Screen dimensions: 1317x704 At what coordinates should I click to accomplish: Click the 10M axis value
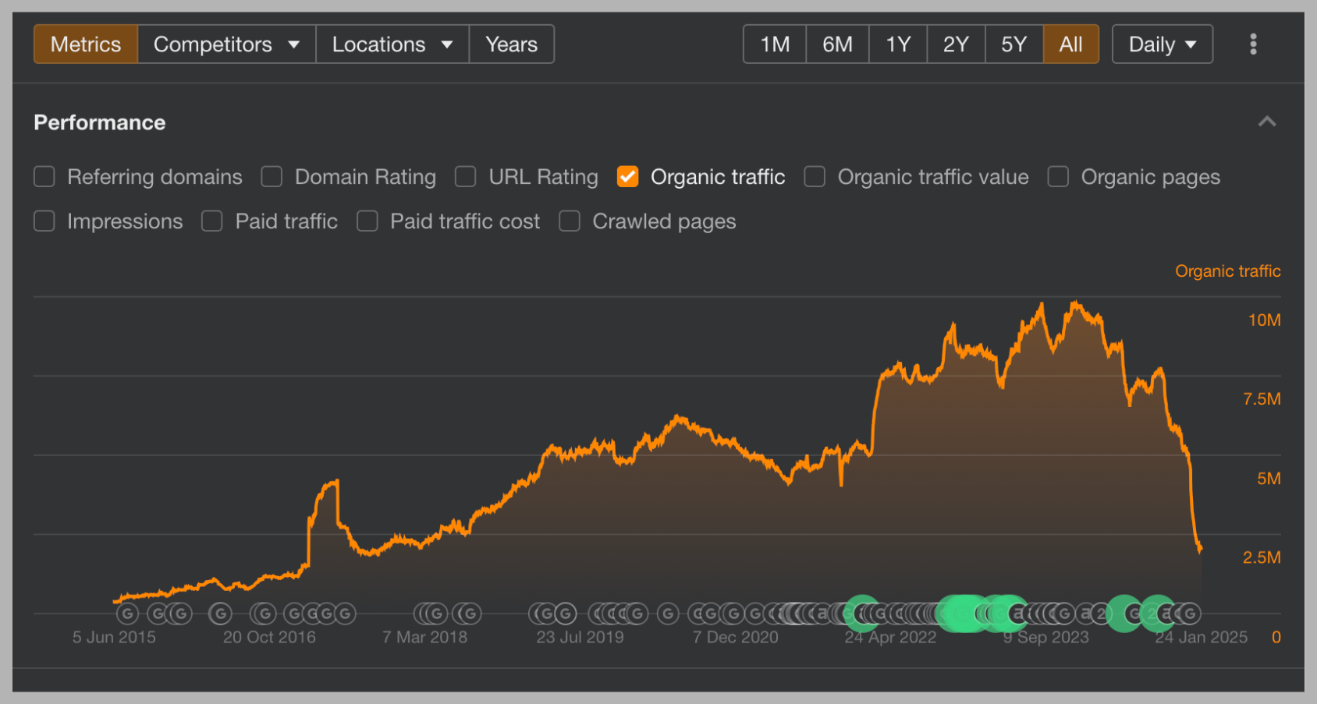tap(1264, 320)
